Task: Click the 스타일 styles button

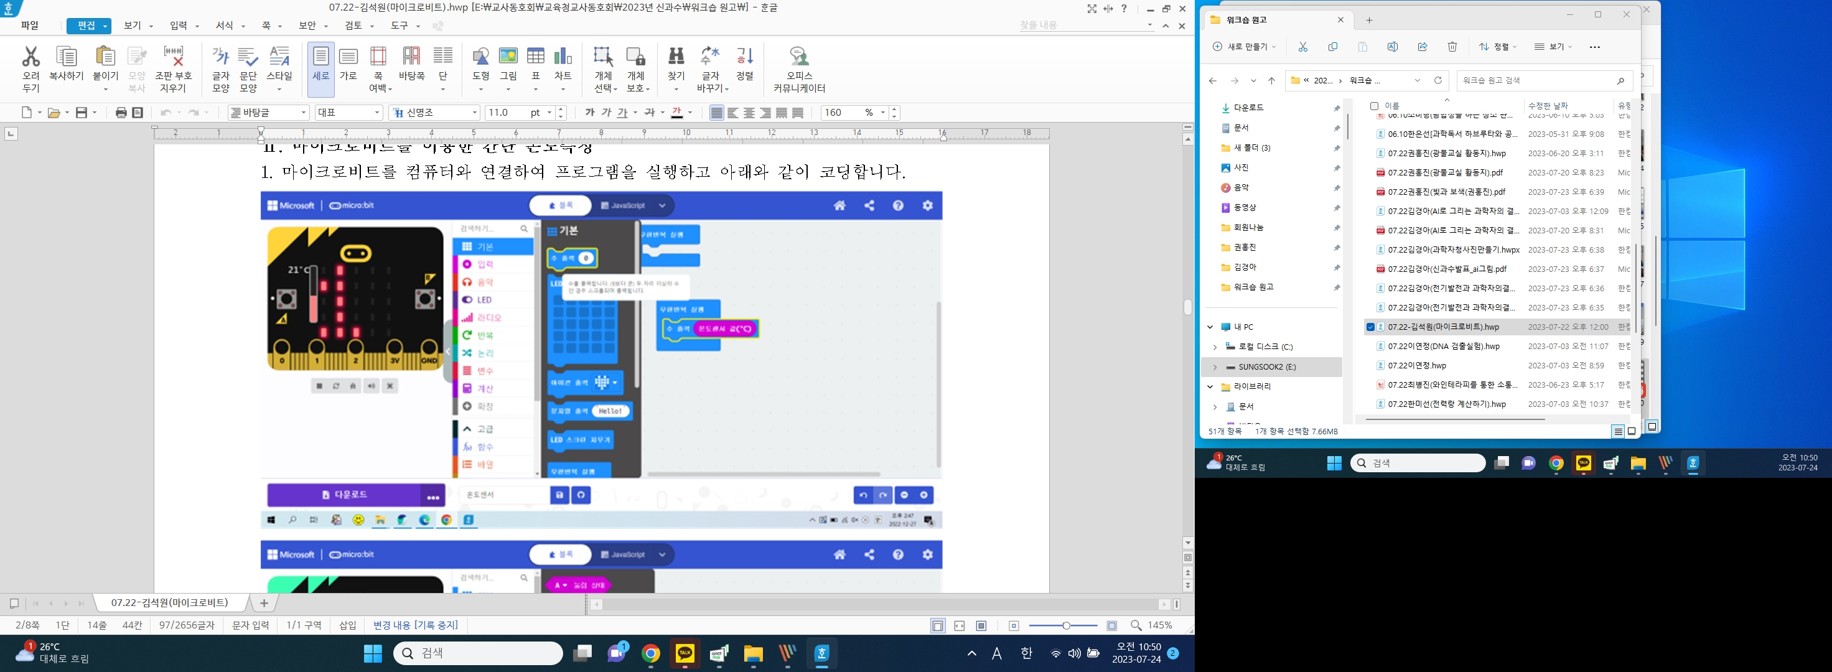Action: [x=279, y=69]
